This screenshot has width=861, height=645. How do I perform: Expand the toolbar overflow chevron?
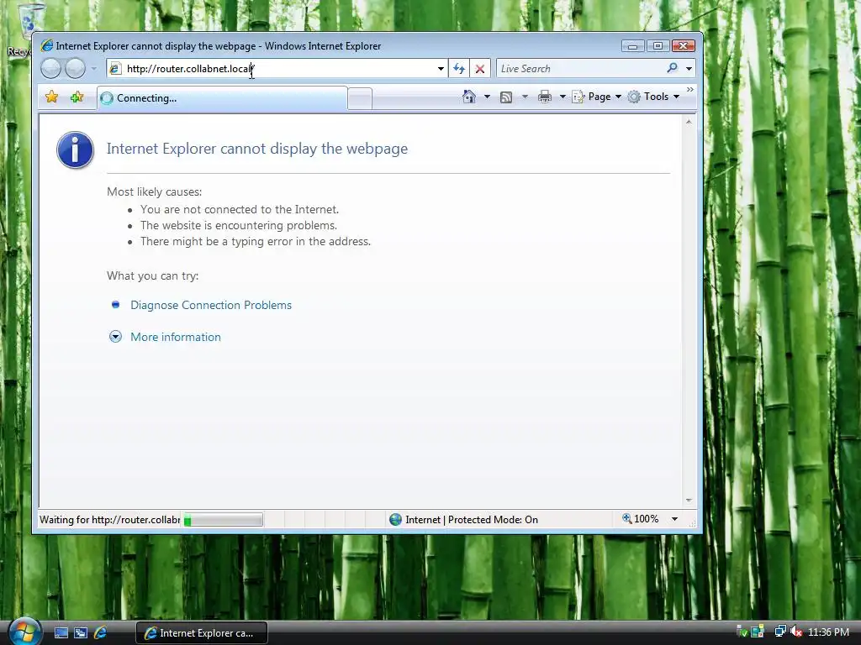[x=689, y=89]
